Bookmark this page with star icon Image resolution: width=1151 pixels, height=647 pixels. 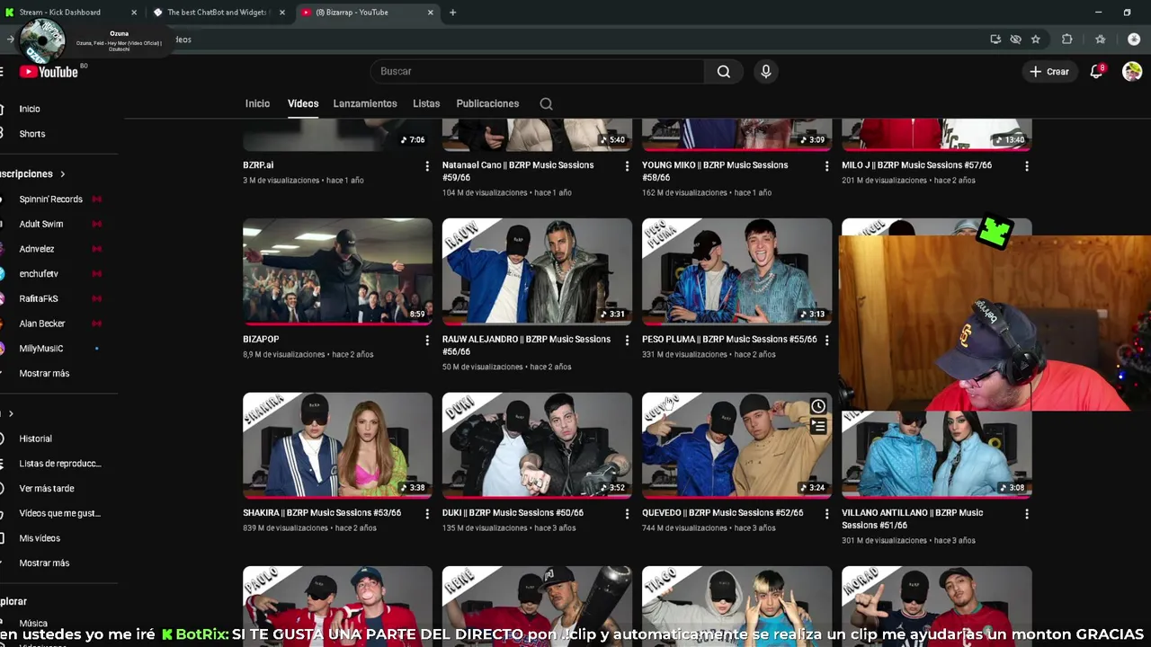tap(1036, 40)
